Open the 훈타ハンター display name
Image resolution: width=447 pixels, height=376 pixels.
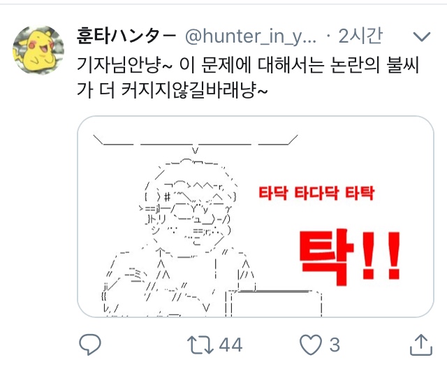click(126, 36)
